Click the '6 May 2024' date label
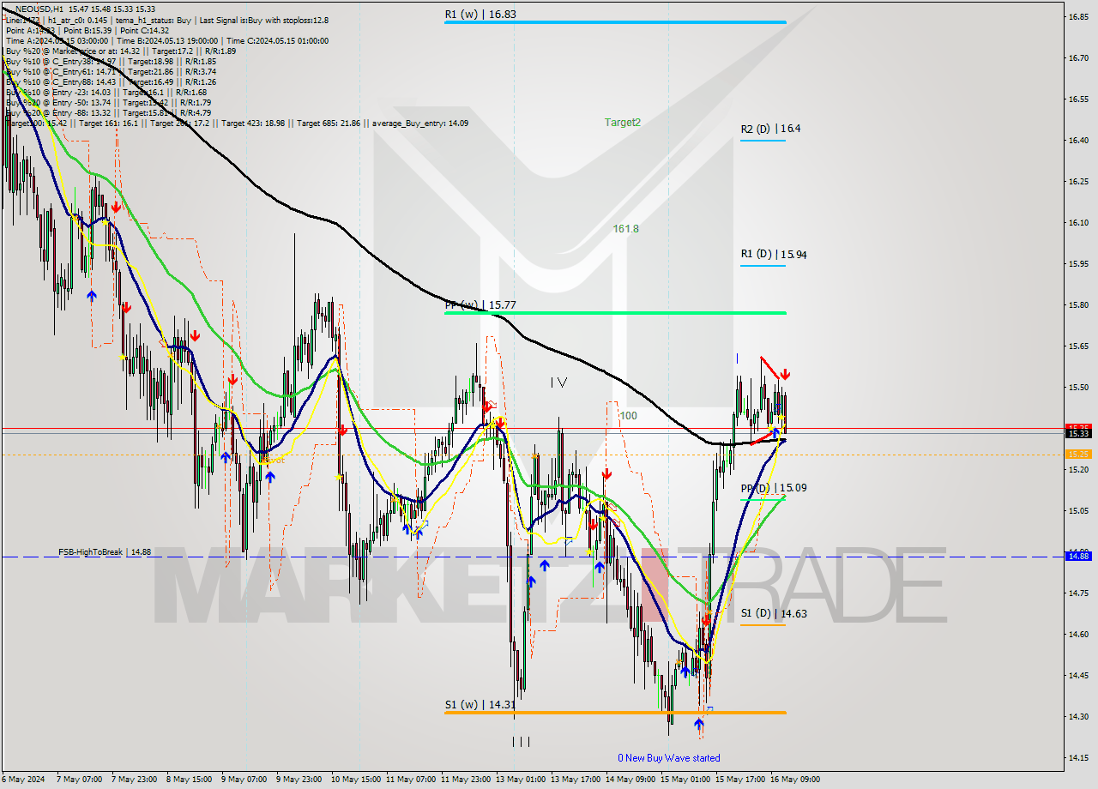The image size is (1098, 789). [23, 780]
